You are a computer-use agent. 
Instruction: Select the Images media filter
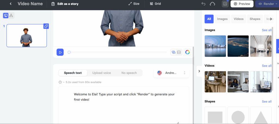pos(222,19)
